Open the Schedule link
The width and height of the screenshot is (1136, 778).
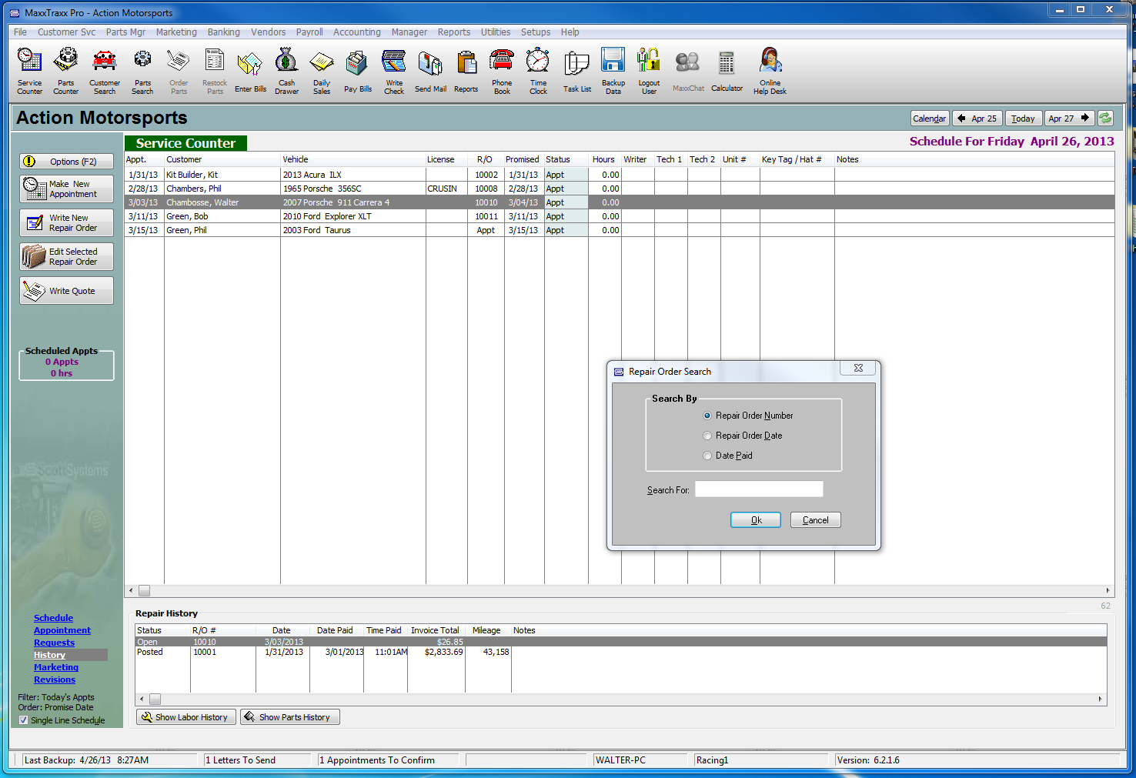tap(53, 618)
